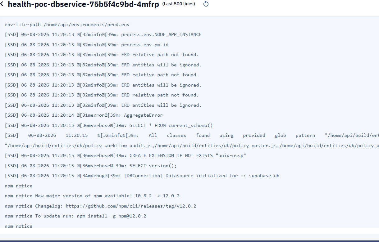Click the 'SELECT version();' log line

click(91, 166)
